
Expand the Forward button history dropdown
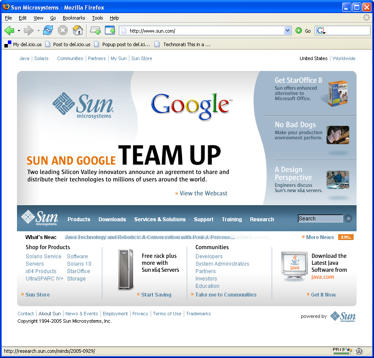click(x=38, y=31)
